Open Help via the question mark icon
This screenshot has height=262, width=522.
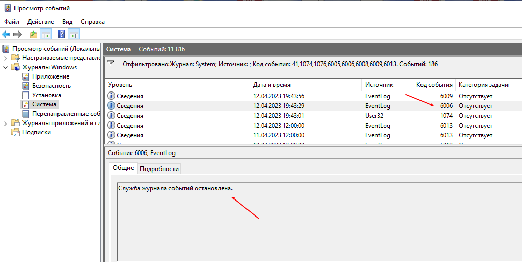[61, 34]
